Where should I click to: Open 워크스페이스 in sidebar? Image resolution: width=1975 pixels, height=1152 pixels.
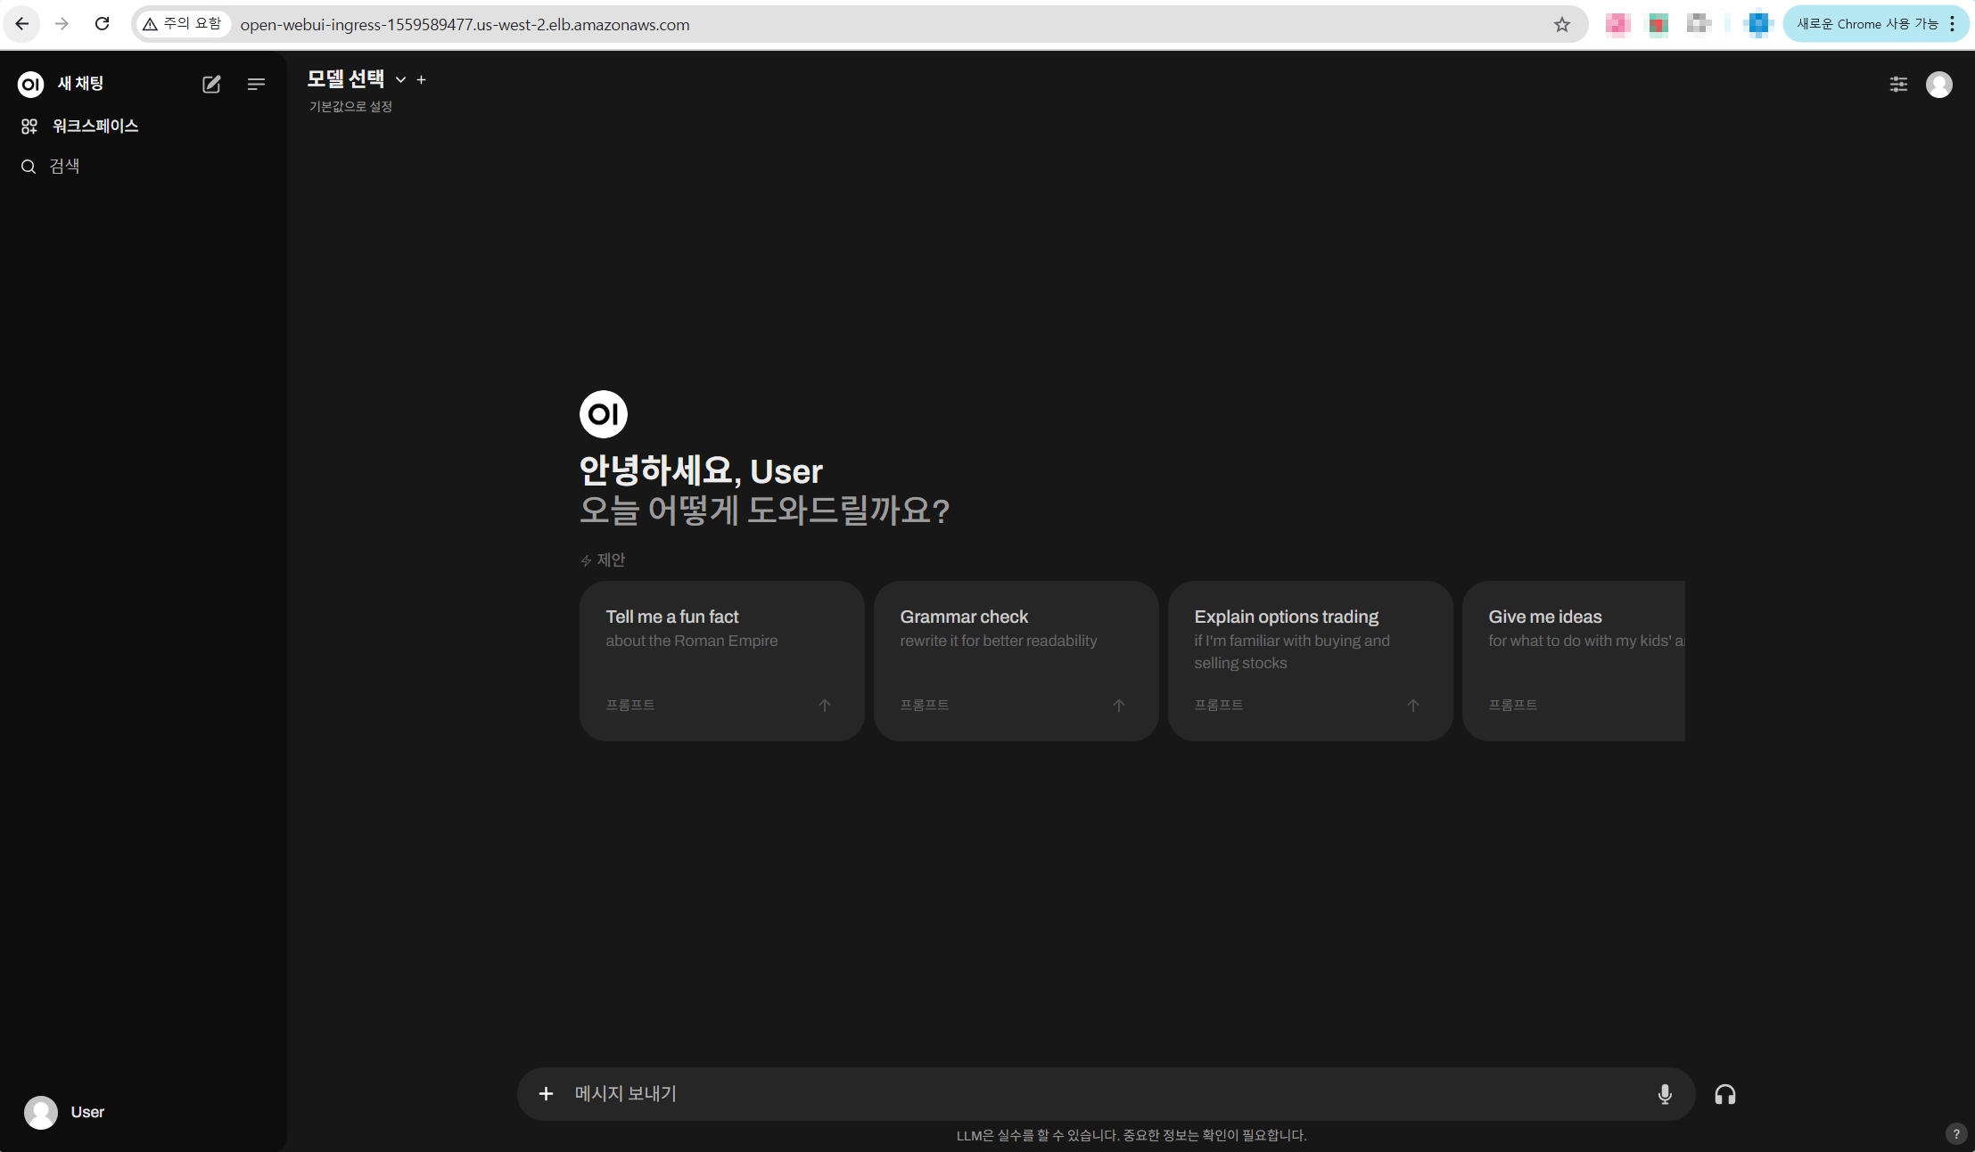pyautogui.click(x=95, y=127)
